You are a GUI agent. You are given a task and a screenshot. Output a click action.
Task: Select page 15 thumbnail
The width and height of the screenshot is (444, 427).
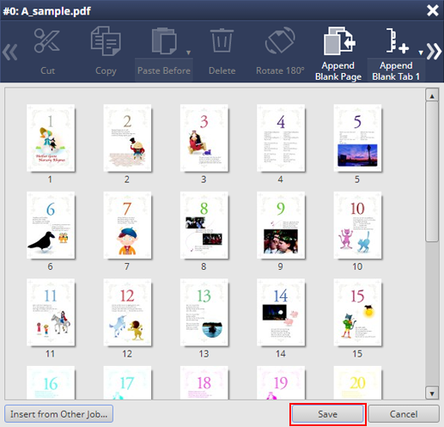pyautogui.click(x=357, y=313)
